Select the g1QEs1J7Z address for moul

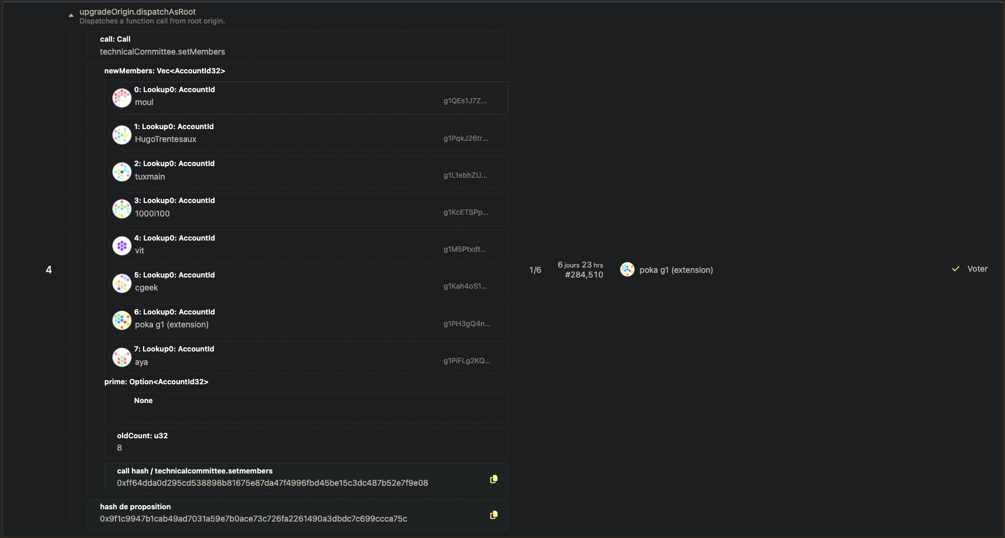[x=465, y=101]
